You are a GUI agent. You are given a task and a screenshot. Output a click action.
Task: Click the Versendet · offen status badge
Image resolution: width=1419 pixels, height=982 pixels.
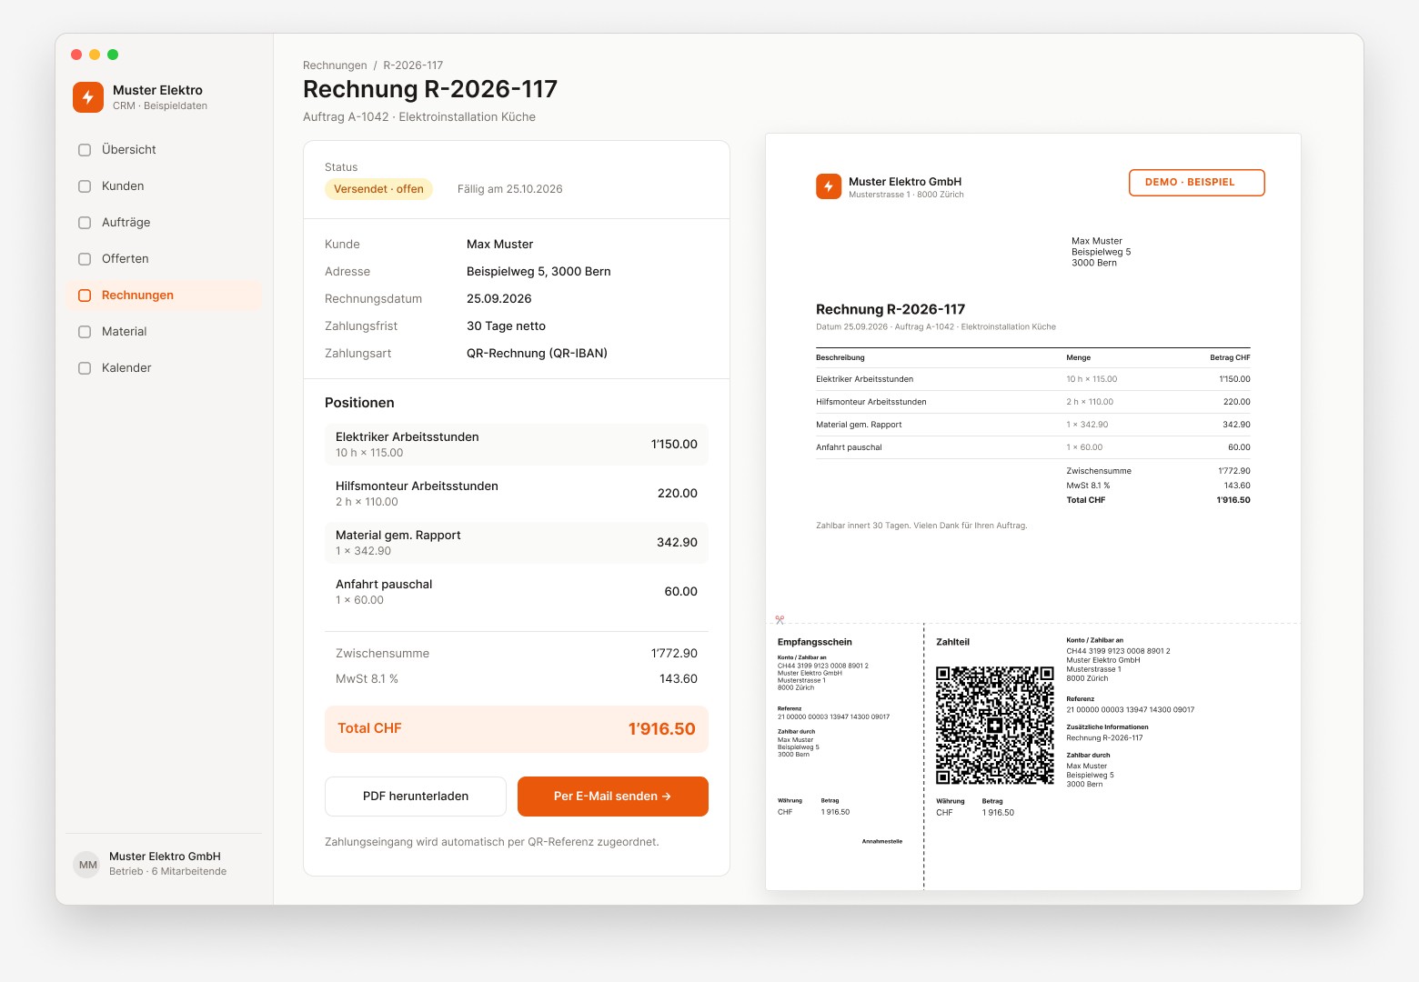tap(378, 189)
